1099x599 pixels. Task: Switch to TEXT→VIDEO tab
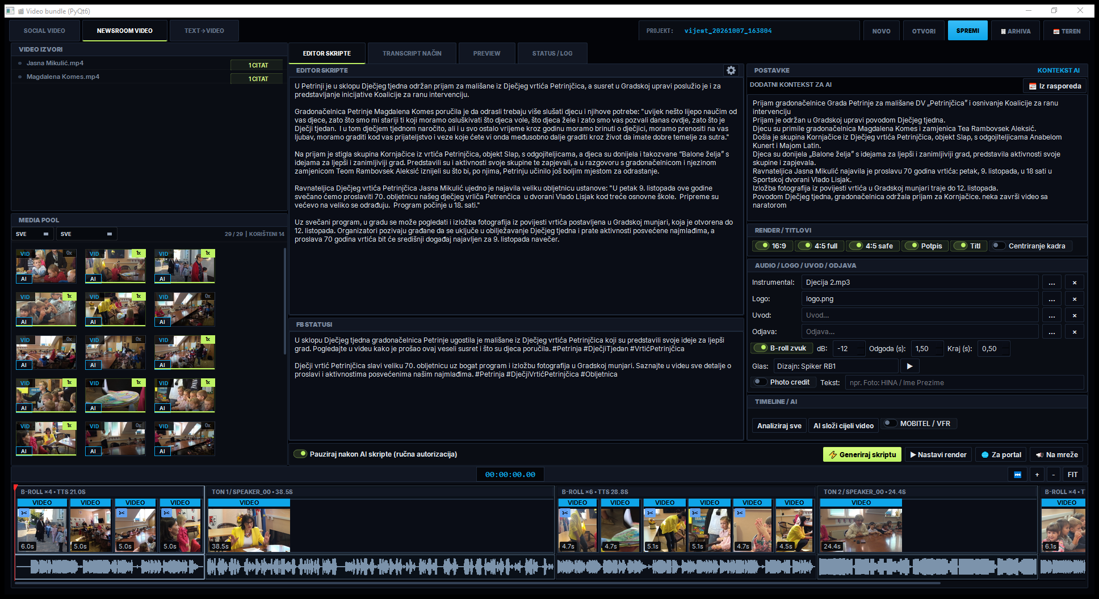click(204, 31)
